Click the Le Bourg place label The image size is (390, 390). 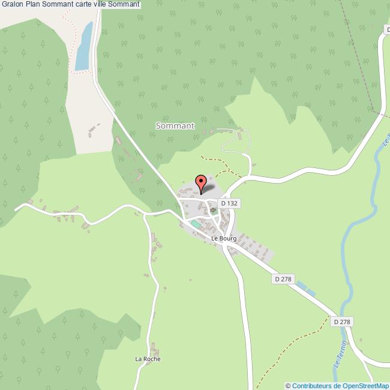224,238
